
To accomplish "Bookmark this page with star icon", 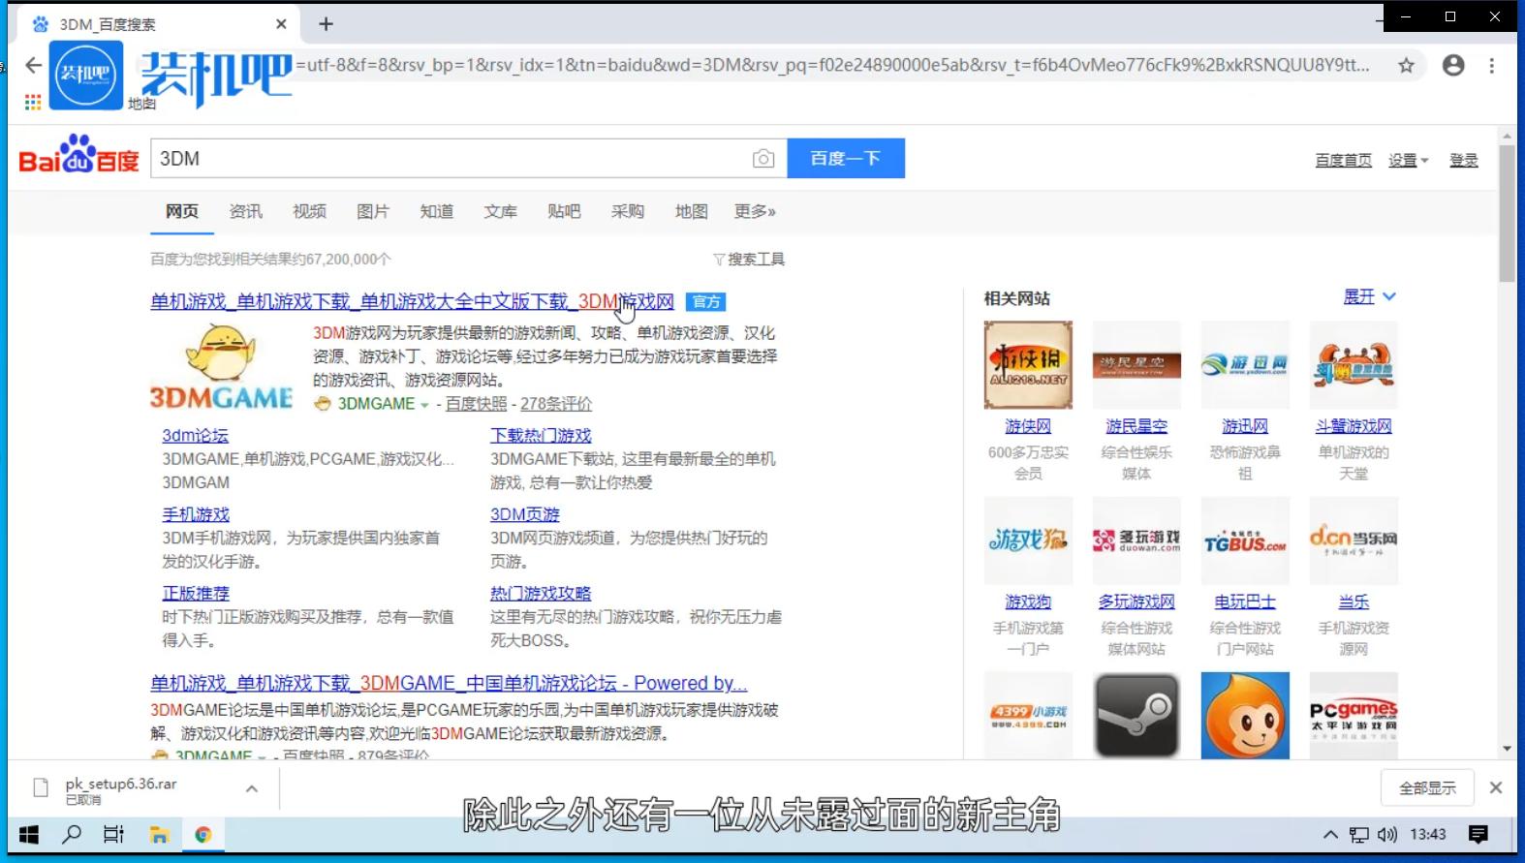I will [1406, 65].
